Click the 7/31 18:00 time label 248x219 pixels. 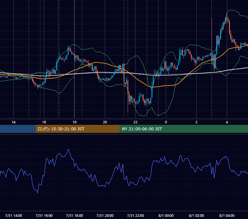pyautogui.click(x=74, y=215)
